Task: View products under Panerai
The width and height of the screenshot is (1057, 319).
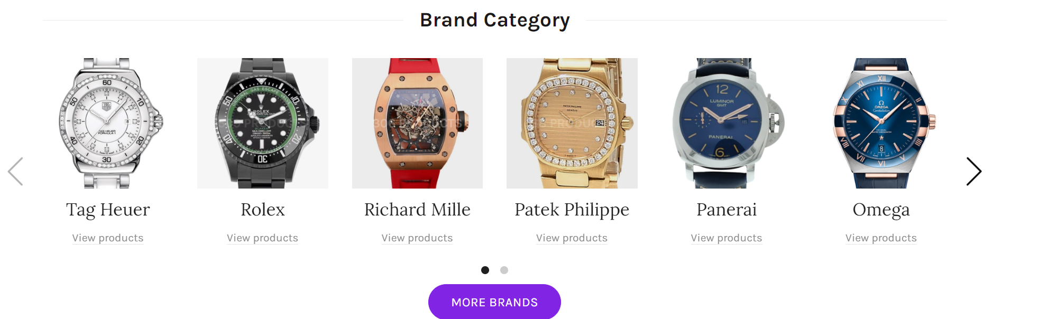Action: [727, 238]
